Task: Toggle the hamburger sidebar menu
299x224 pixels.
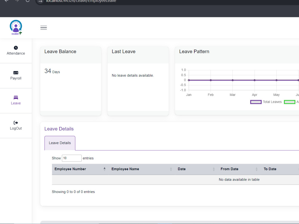Action: [x=43, y=27]
